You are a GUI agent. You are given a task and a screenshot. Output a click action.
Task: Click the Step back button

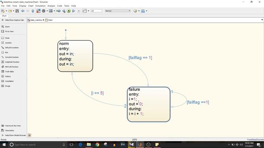point(64,11)
